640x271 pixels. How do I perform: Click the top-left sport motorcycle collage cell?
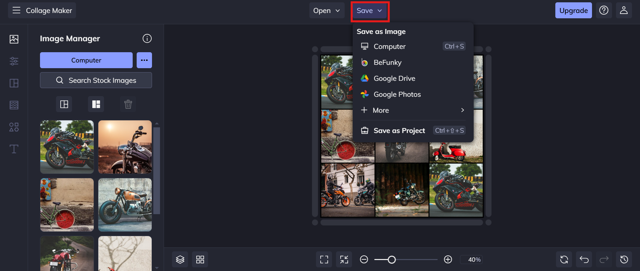point(337,82)
